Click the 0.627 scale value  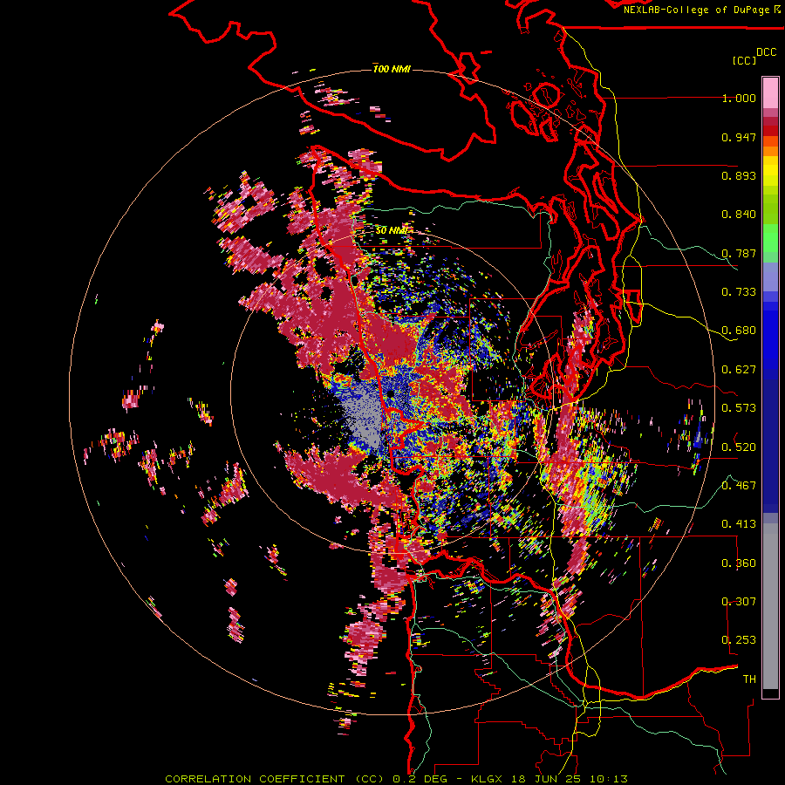tap(739, 370)
